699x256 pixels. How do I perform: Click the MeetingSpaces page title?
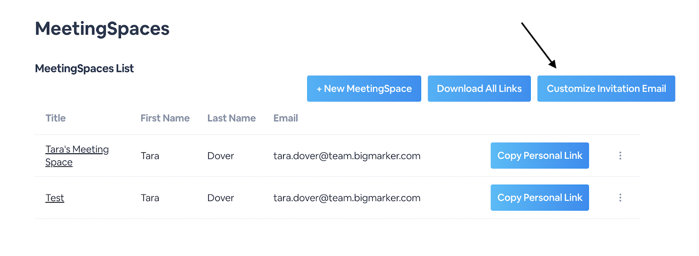click(x=102, y=29)
